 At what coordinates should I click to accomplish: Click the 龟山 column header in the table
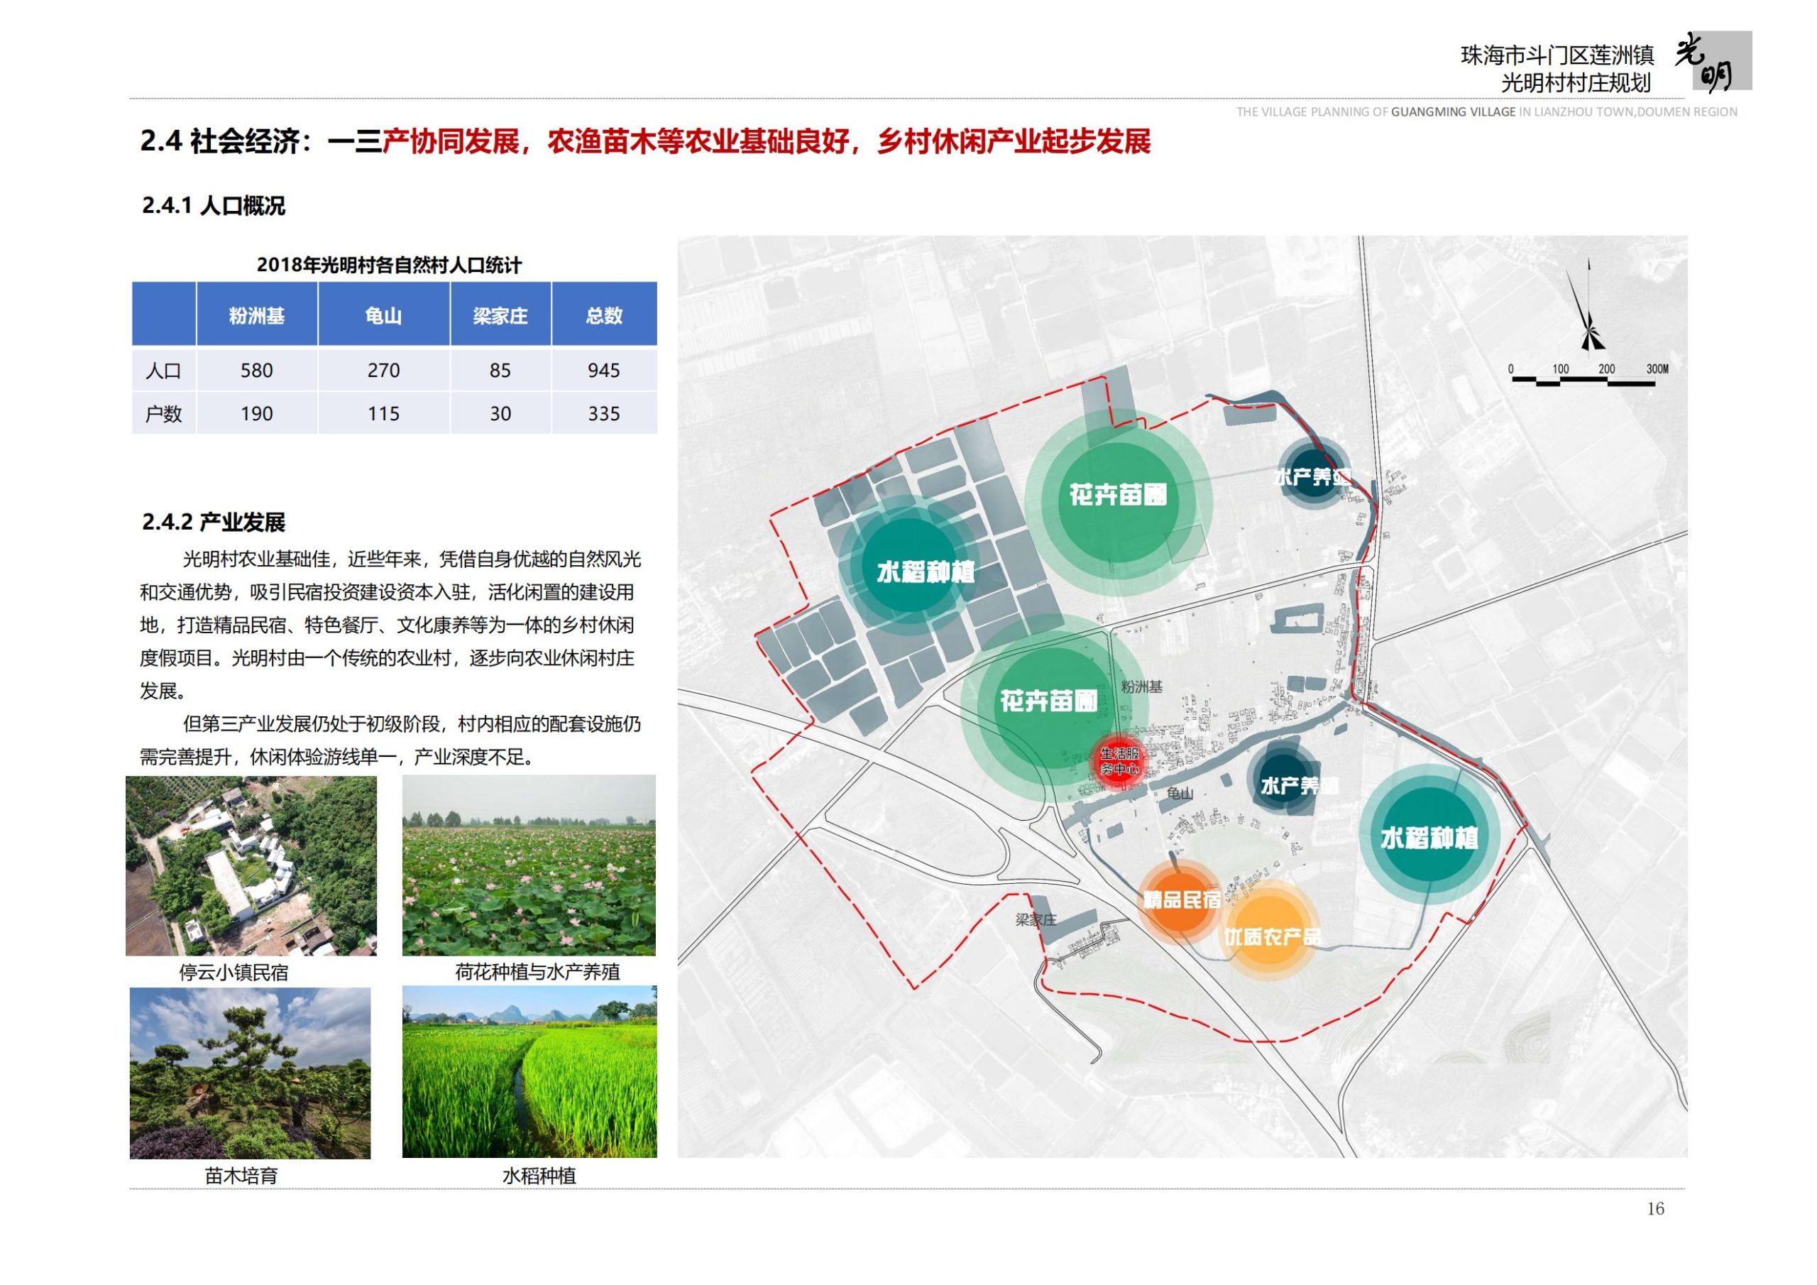click(384, 316)
